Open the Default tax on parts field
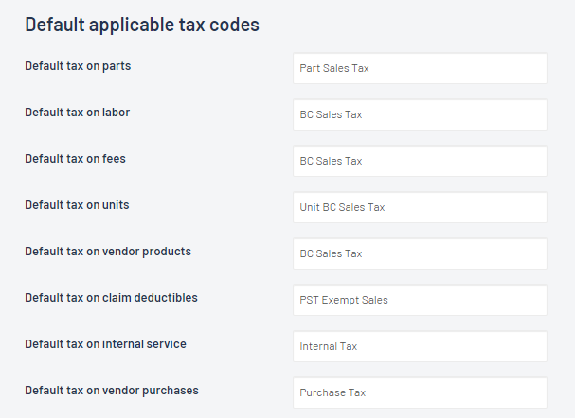This screenshot has height=418, width=575. (420, 68)
